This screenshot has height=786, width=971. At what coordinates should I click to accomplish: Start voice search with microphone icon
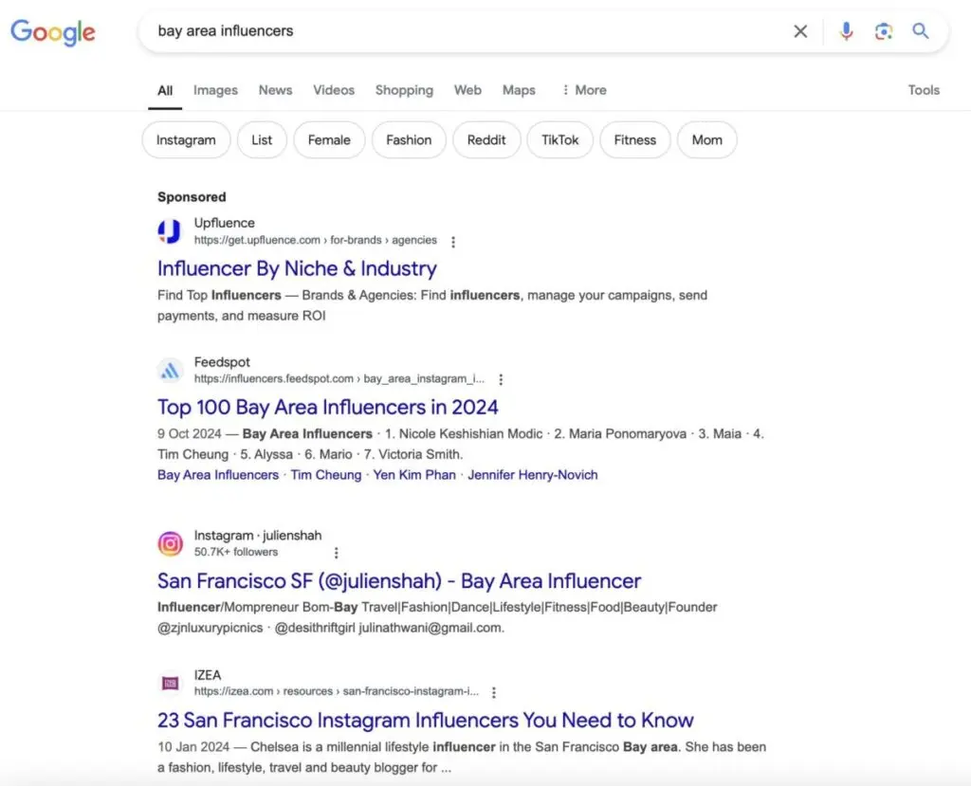click(846, 31)
